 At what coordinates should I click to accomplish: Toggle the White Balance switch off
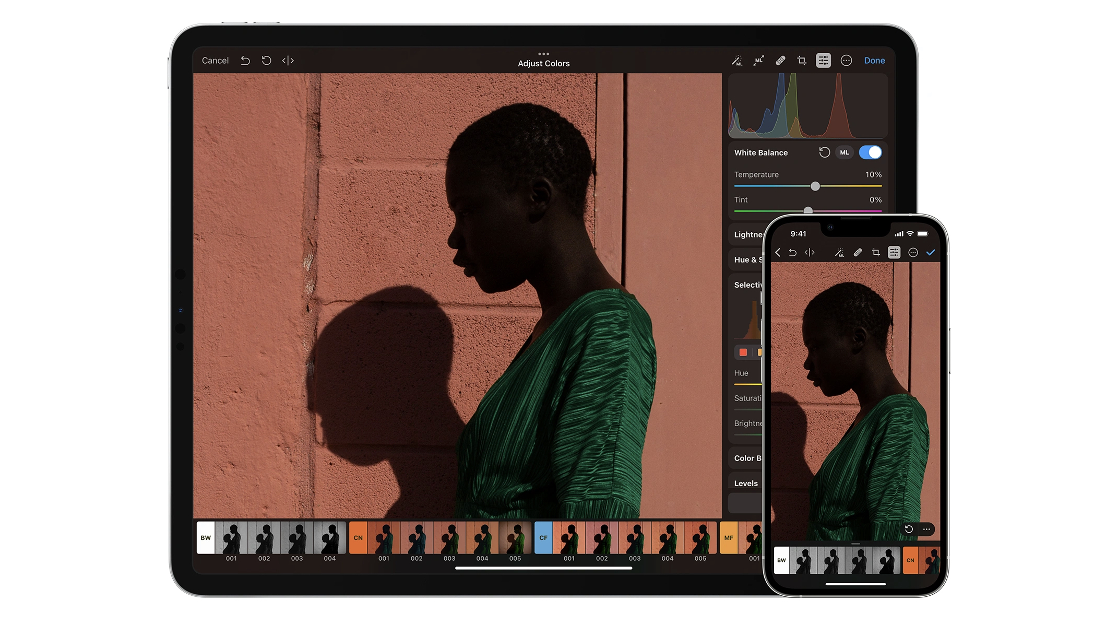(870, 152)
